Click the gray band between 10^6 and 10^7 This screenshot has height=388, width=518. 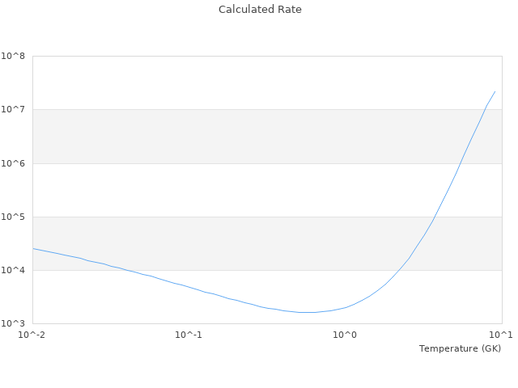click(243, 136)
